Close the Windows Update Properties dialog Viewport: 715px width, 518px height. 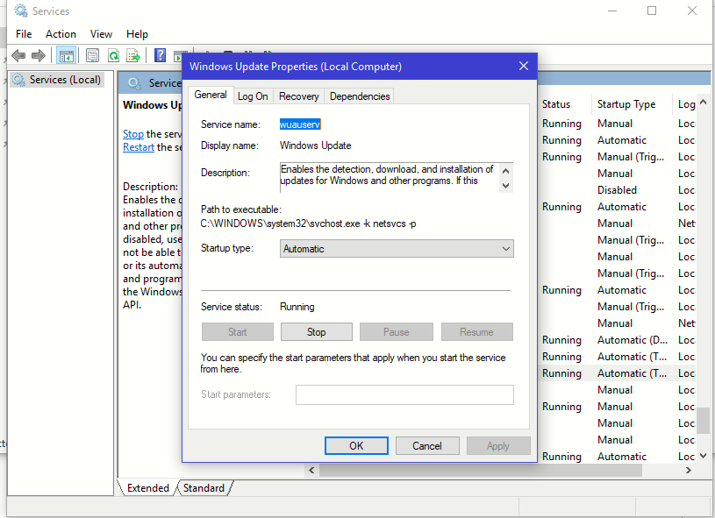pyautogui.click(x=524, y=67)
